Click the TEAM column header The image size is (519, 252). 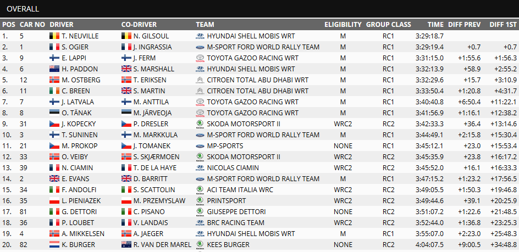click(x=205, y=25)
